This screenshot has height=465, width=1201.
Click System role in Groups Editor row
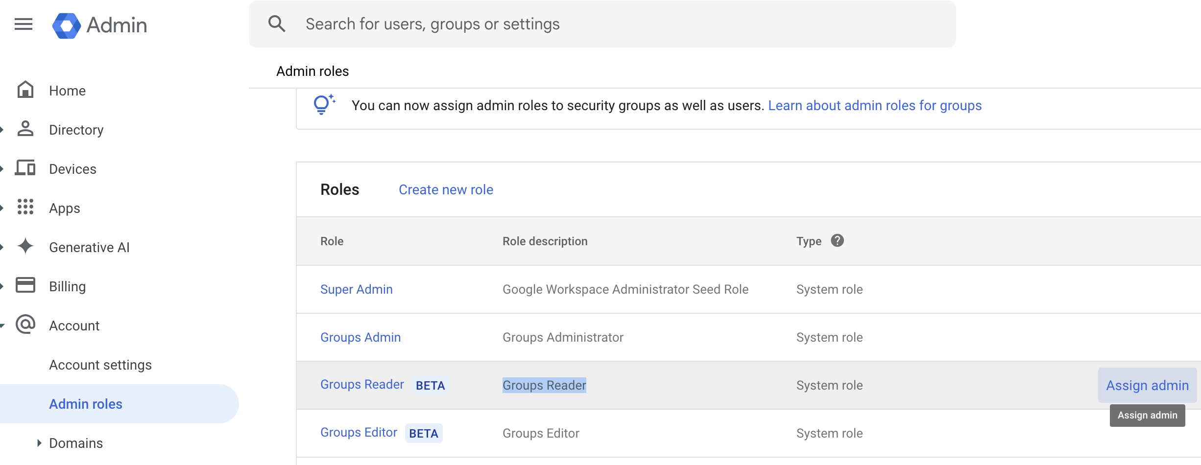(830, 433)
